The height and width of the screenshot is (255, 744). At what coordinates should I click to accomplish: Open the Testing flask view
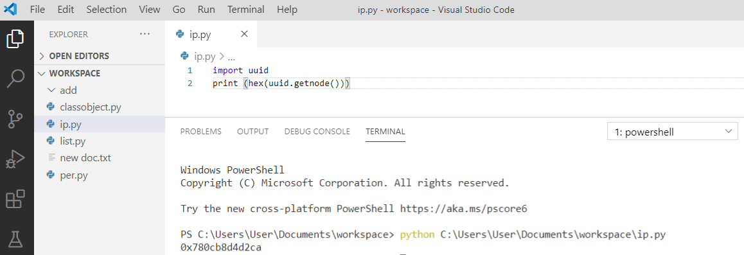(x=15, y=239)
